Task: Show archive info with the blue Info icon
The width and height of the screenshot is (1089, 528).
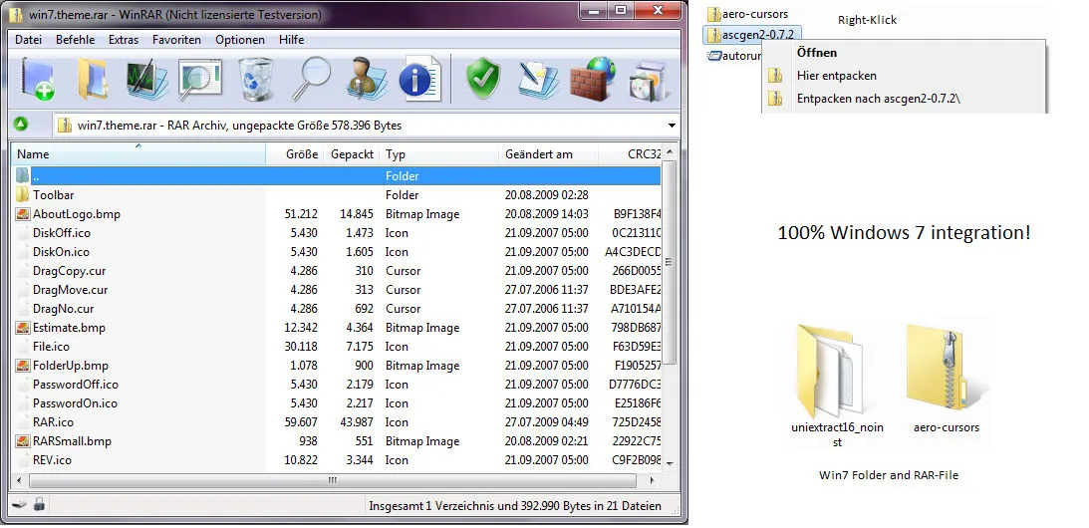Action: 419,79
